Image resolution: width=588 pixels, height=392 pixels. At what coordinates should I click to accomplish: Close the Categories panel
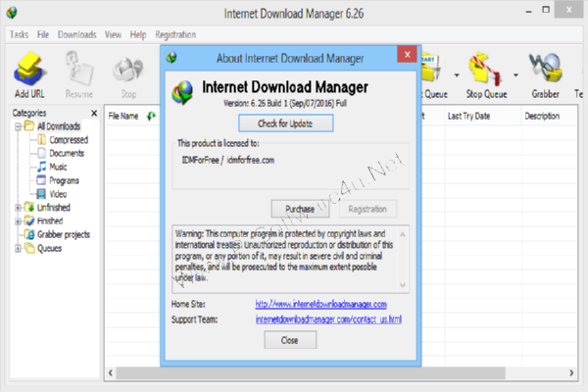pyautogui.click(x=94, y=113)
